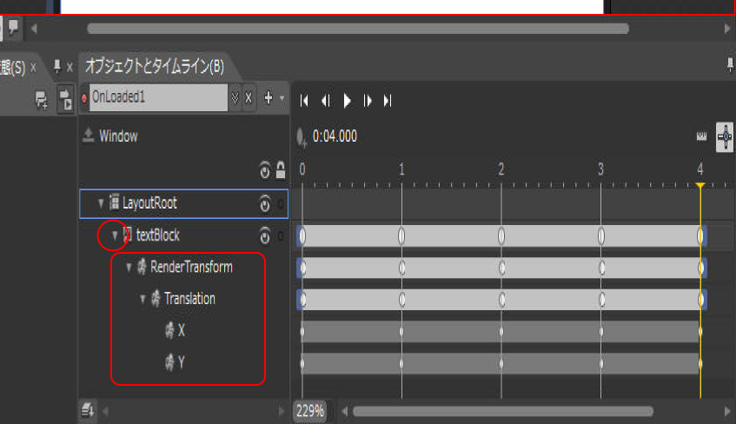Toggle timeline snapping button
Screen dimensions: 736x424
point(724,136)
